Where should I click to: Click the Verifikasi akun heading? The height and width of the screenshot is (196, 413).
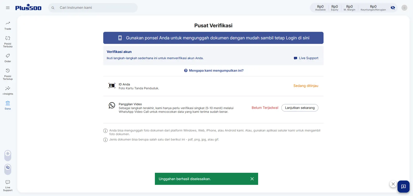(119, 52)
